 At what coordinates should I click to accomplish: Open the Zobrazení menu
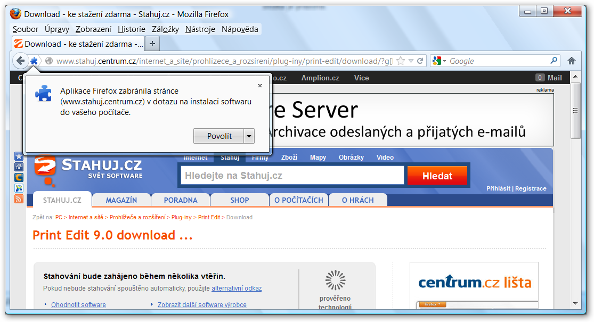93,29
